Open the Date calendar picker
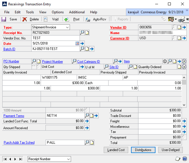Viewport: 189px width, 163px height. [77, 44]
